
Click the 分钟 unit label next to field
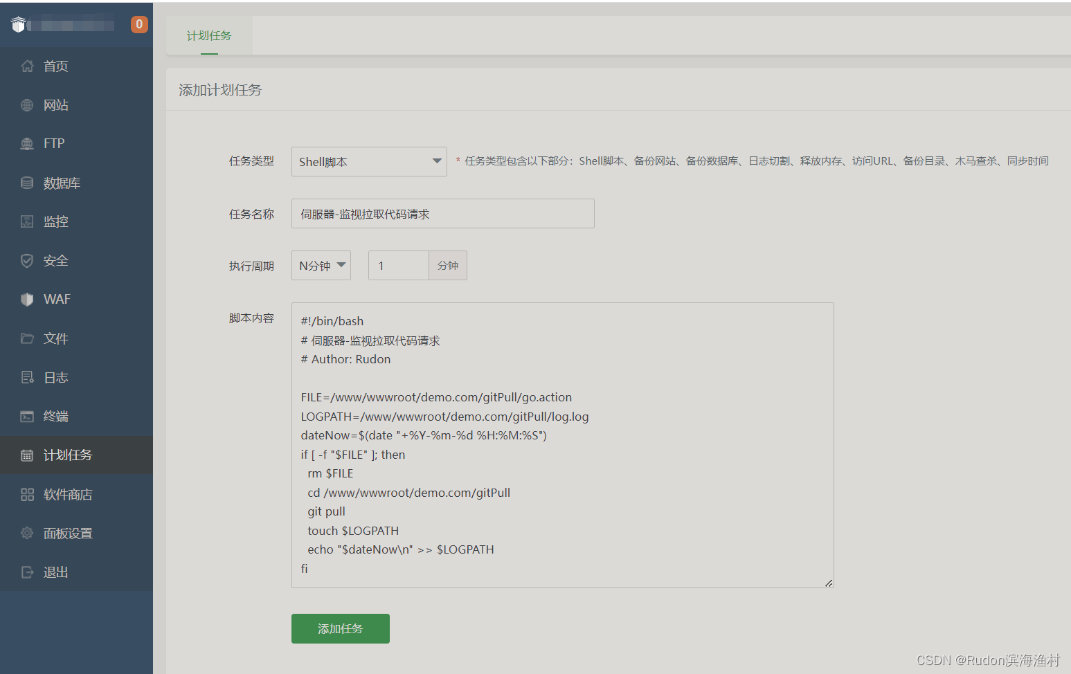coord(448,266)
